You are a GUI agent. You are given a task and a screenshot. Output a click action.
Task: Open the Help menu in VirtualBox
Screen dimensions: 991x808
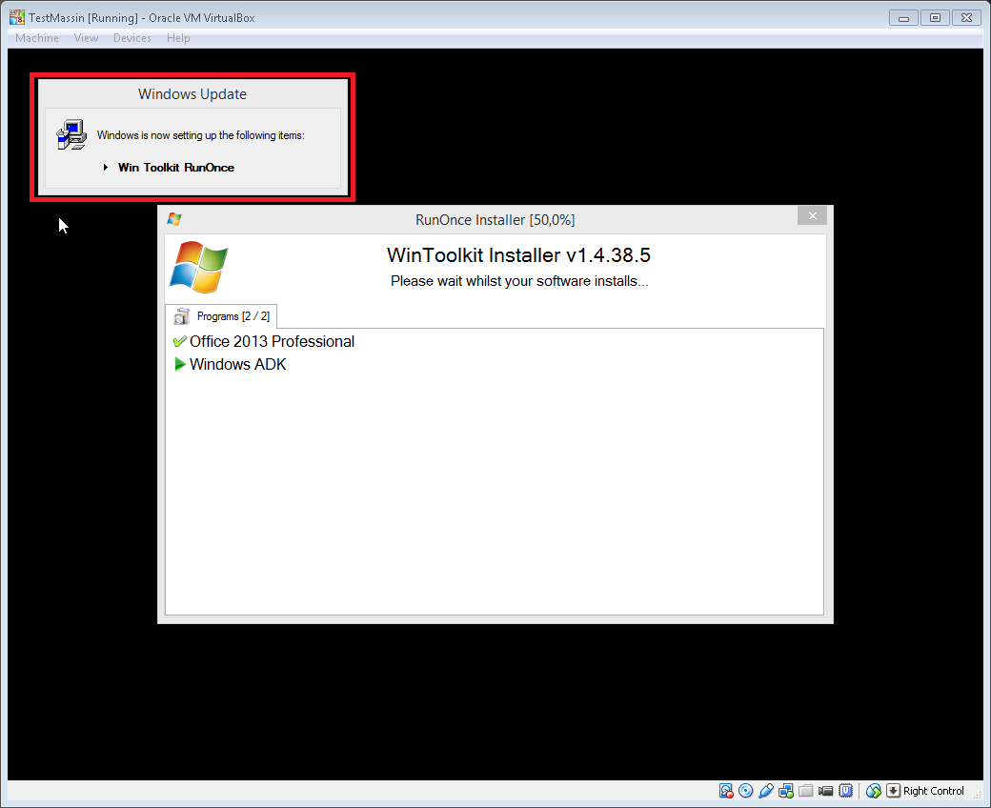178,38
